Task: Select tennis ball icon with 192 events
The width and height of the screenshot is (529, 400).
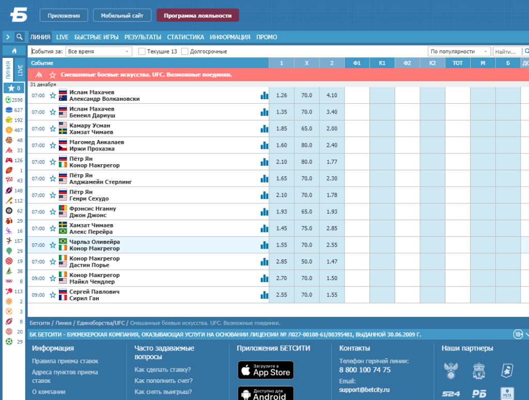Action: point(9,120)
